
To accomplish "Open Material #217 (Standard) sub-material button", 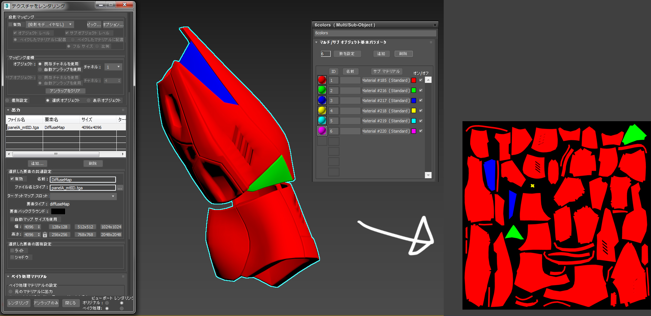I will tap(386, 101).
